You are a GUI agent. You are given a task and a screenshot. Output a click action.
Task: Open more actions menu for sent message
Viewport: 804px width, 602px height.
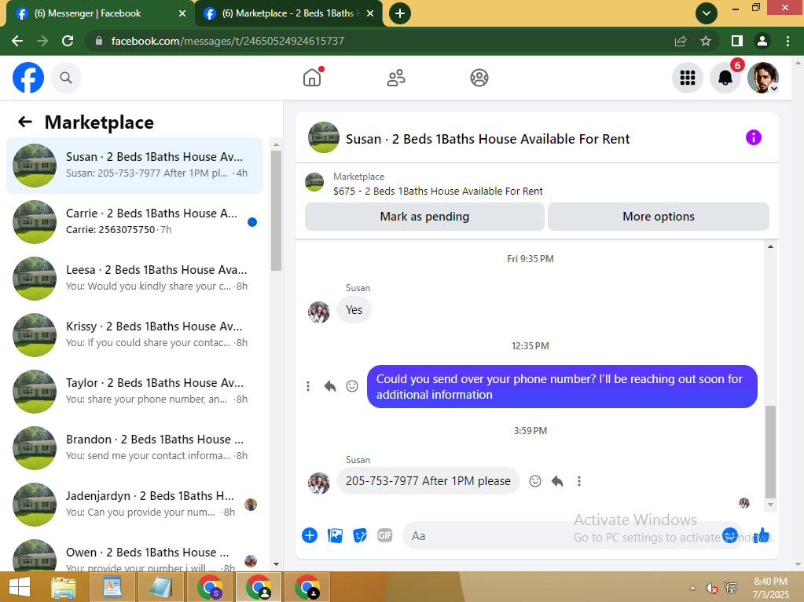pos(307,386)
